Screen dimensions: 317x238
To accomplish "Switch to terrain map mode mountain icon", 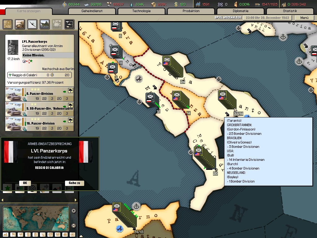I will pyautogui.click(x=6, y=235).
